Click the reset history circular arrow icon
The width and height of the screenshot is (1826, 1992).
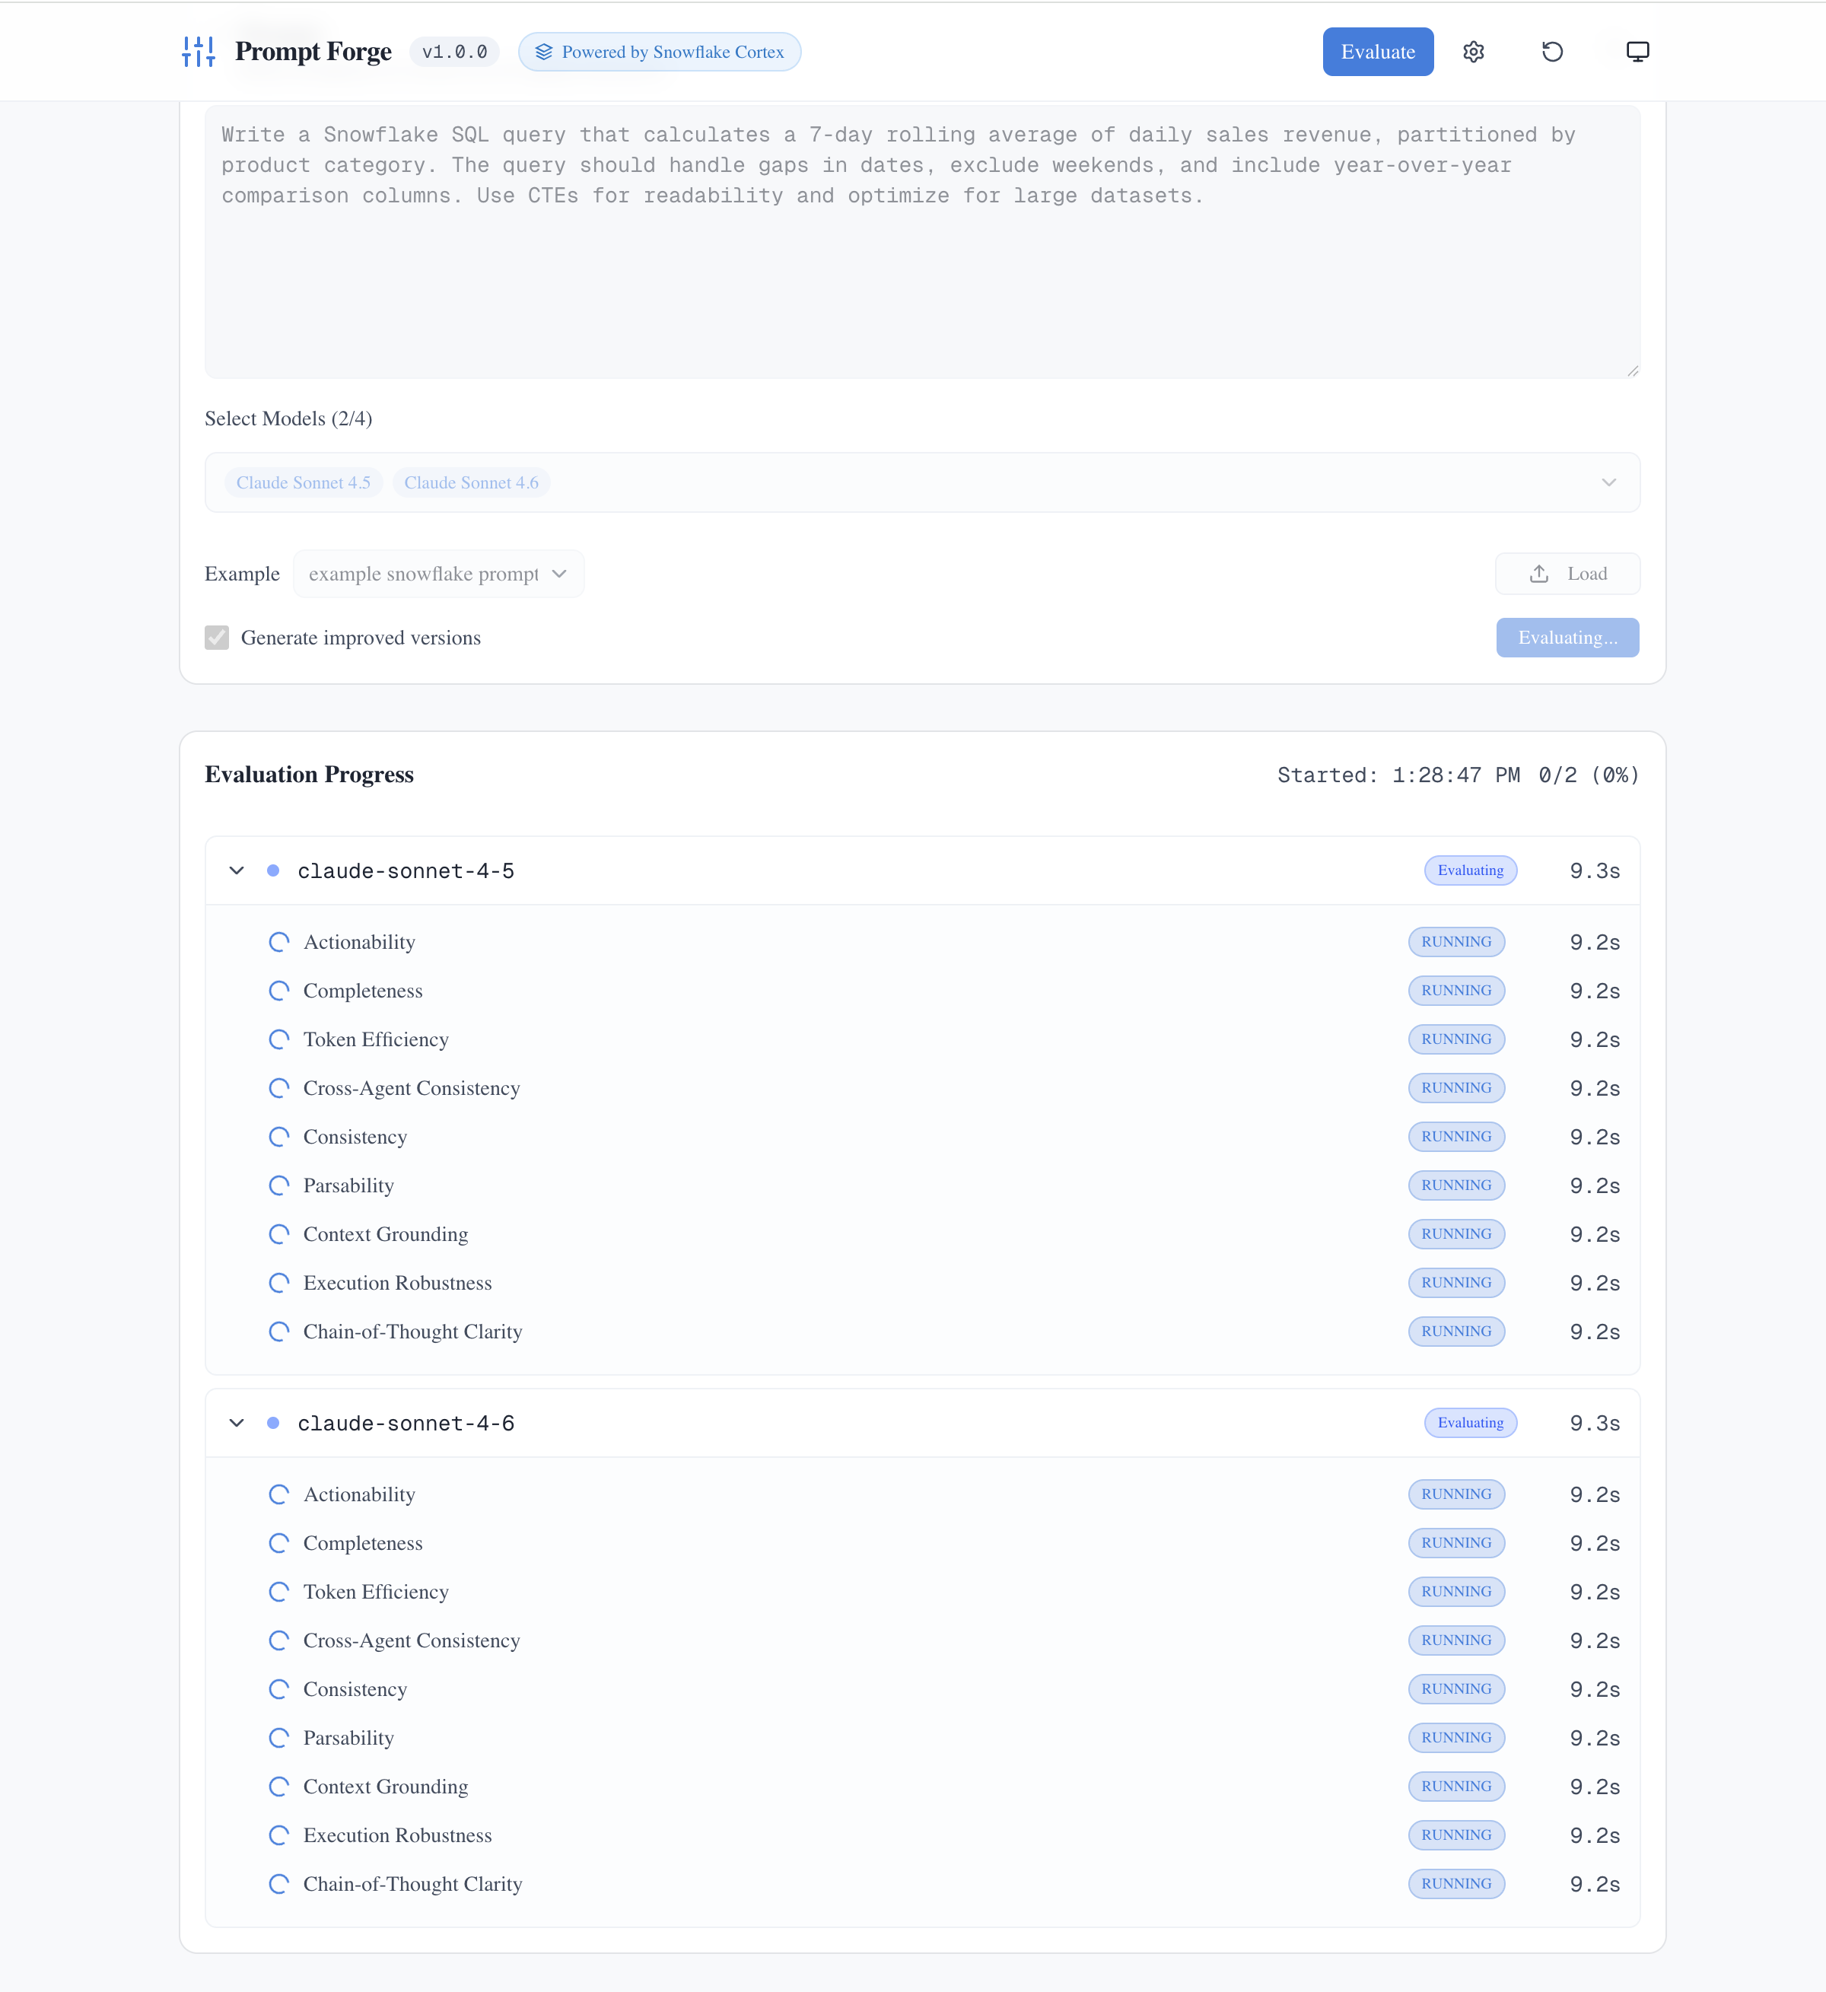click(x=1552, y=52)
